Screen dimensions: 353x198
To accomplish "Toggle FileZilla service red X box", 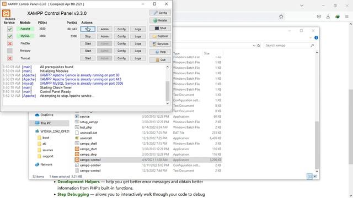I will 10,43.
